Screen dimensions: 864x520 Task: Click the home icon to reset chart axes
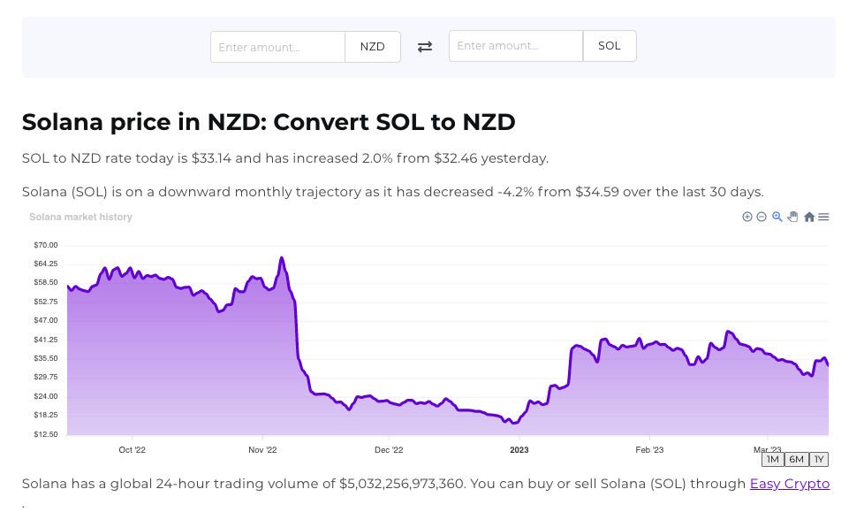[808, 217]
